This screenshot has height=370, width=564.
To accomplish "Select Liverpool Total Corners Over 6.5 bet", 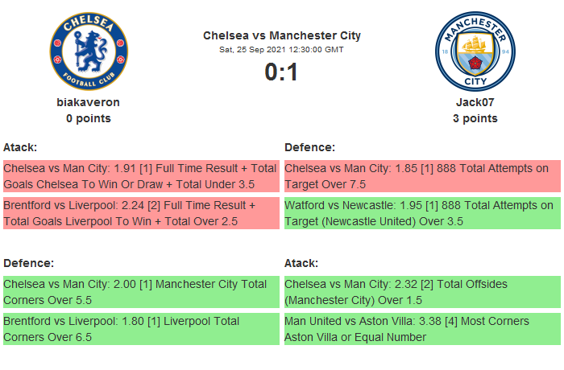I will pos(141,329).
